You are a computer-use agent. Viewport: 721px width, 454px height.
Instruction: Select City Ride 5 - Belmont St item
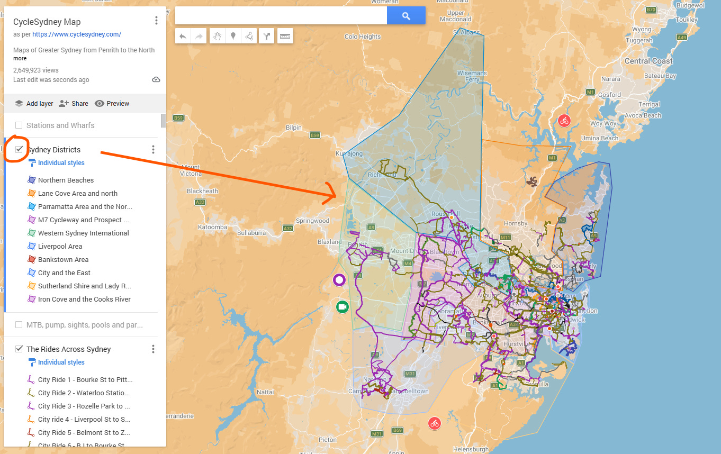(84, 432)
